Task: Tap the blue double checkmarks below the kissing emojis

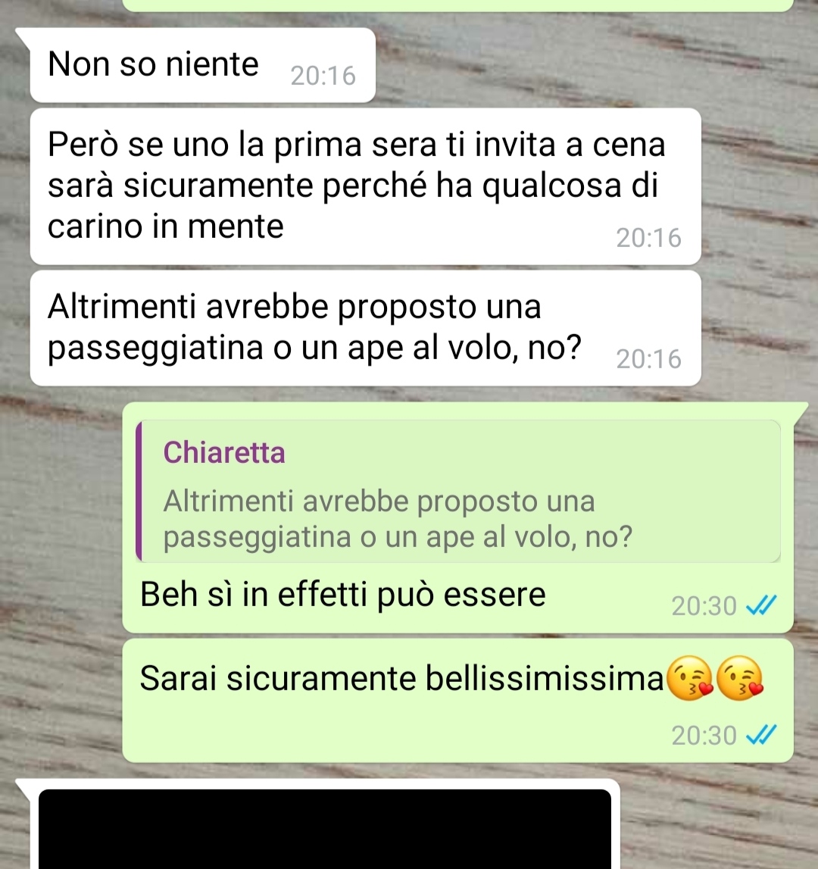Action: pyautogui.click(x=761, y=735)
